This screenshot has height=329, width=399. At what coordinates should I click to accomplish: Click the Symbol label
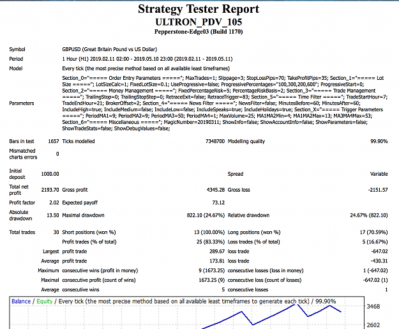(x=17, y=49)
